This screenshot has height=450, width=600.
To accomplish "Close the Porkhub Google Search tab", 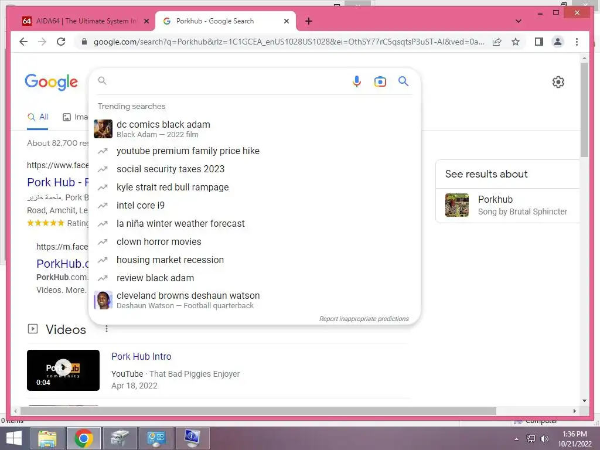I will [286, 22].
